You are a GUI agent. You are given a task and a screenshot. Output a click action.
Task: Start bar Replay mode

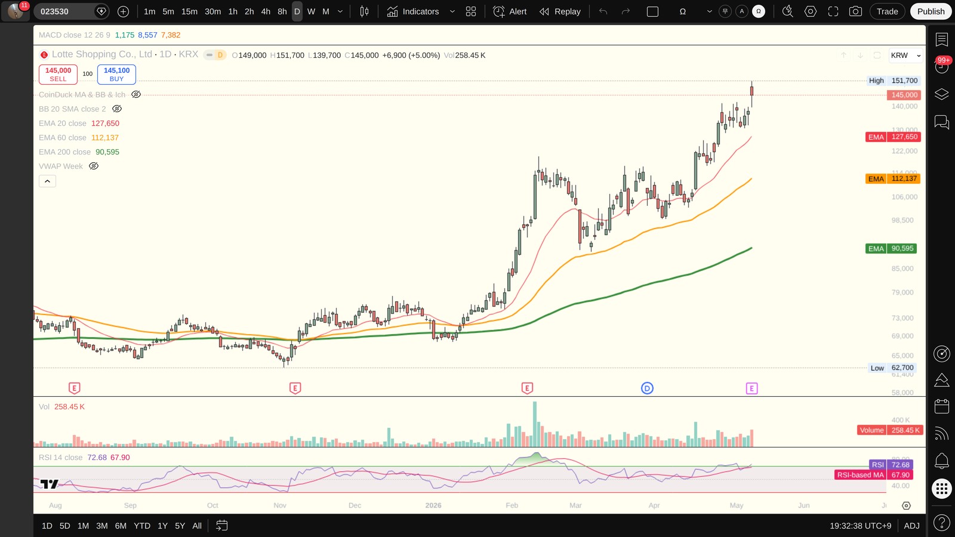(560, 11)
